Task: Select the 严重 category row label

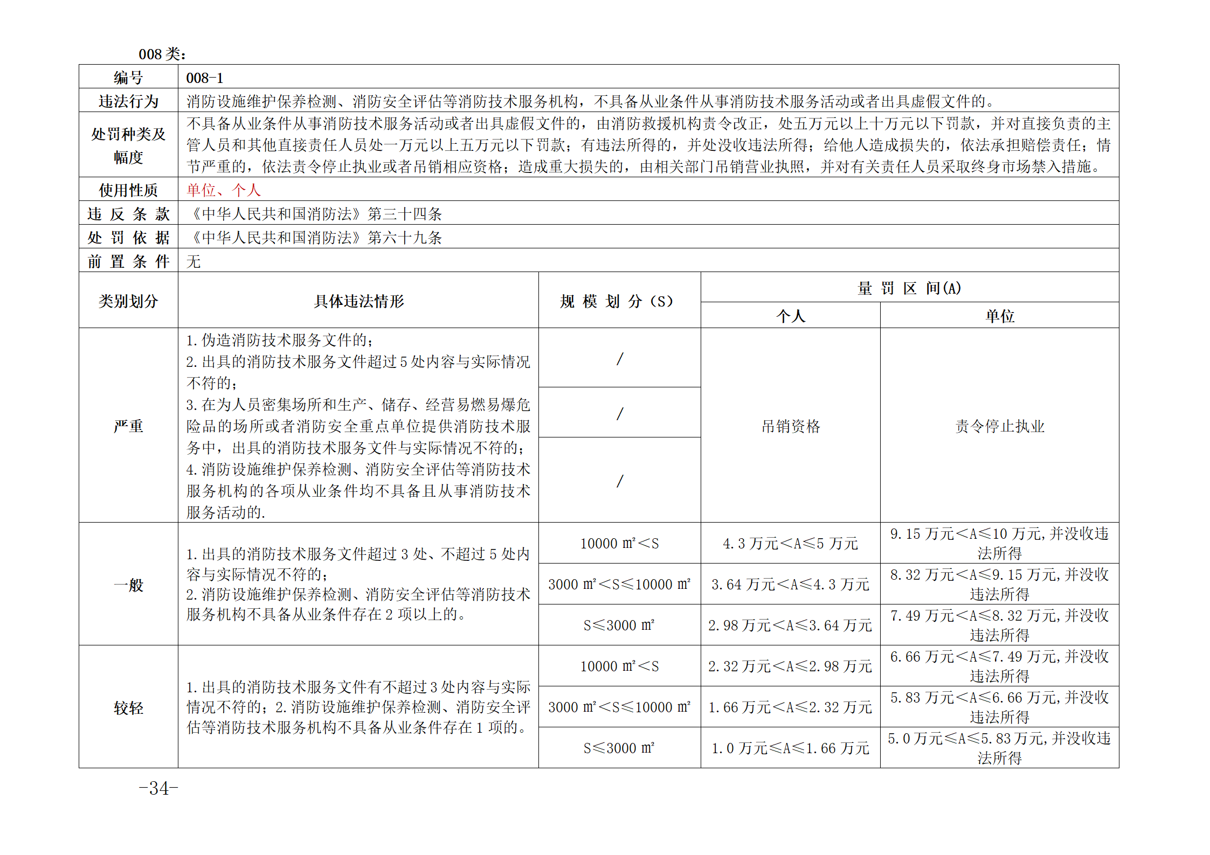Action: [x=129, y=426]
